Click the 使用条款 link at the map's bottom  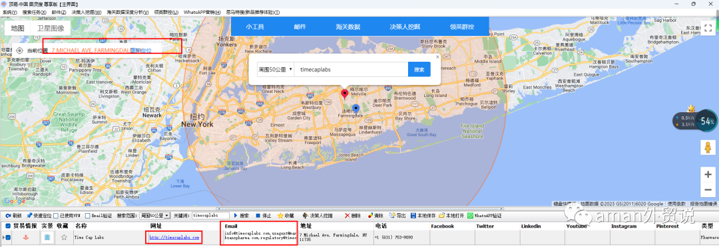tap(676, 204)
